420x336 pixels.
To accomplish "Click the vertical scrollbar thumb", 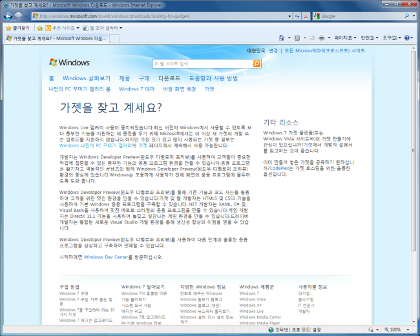I will click(x=414, y=151).
